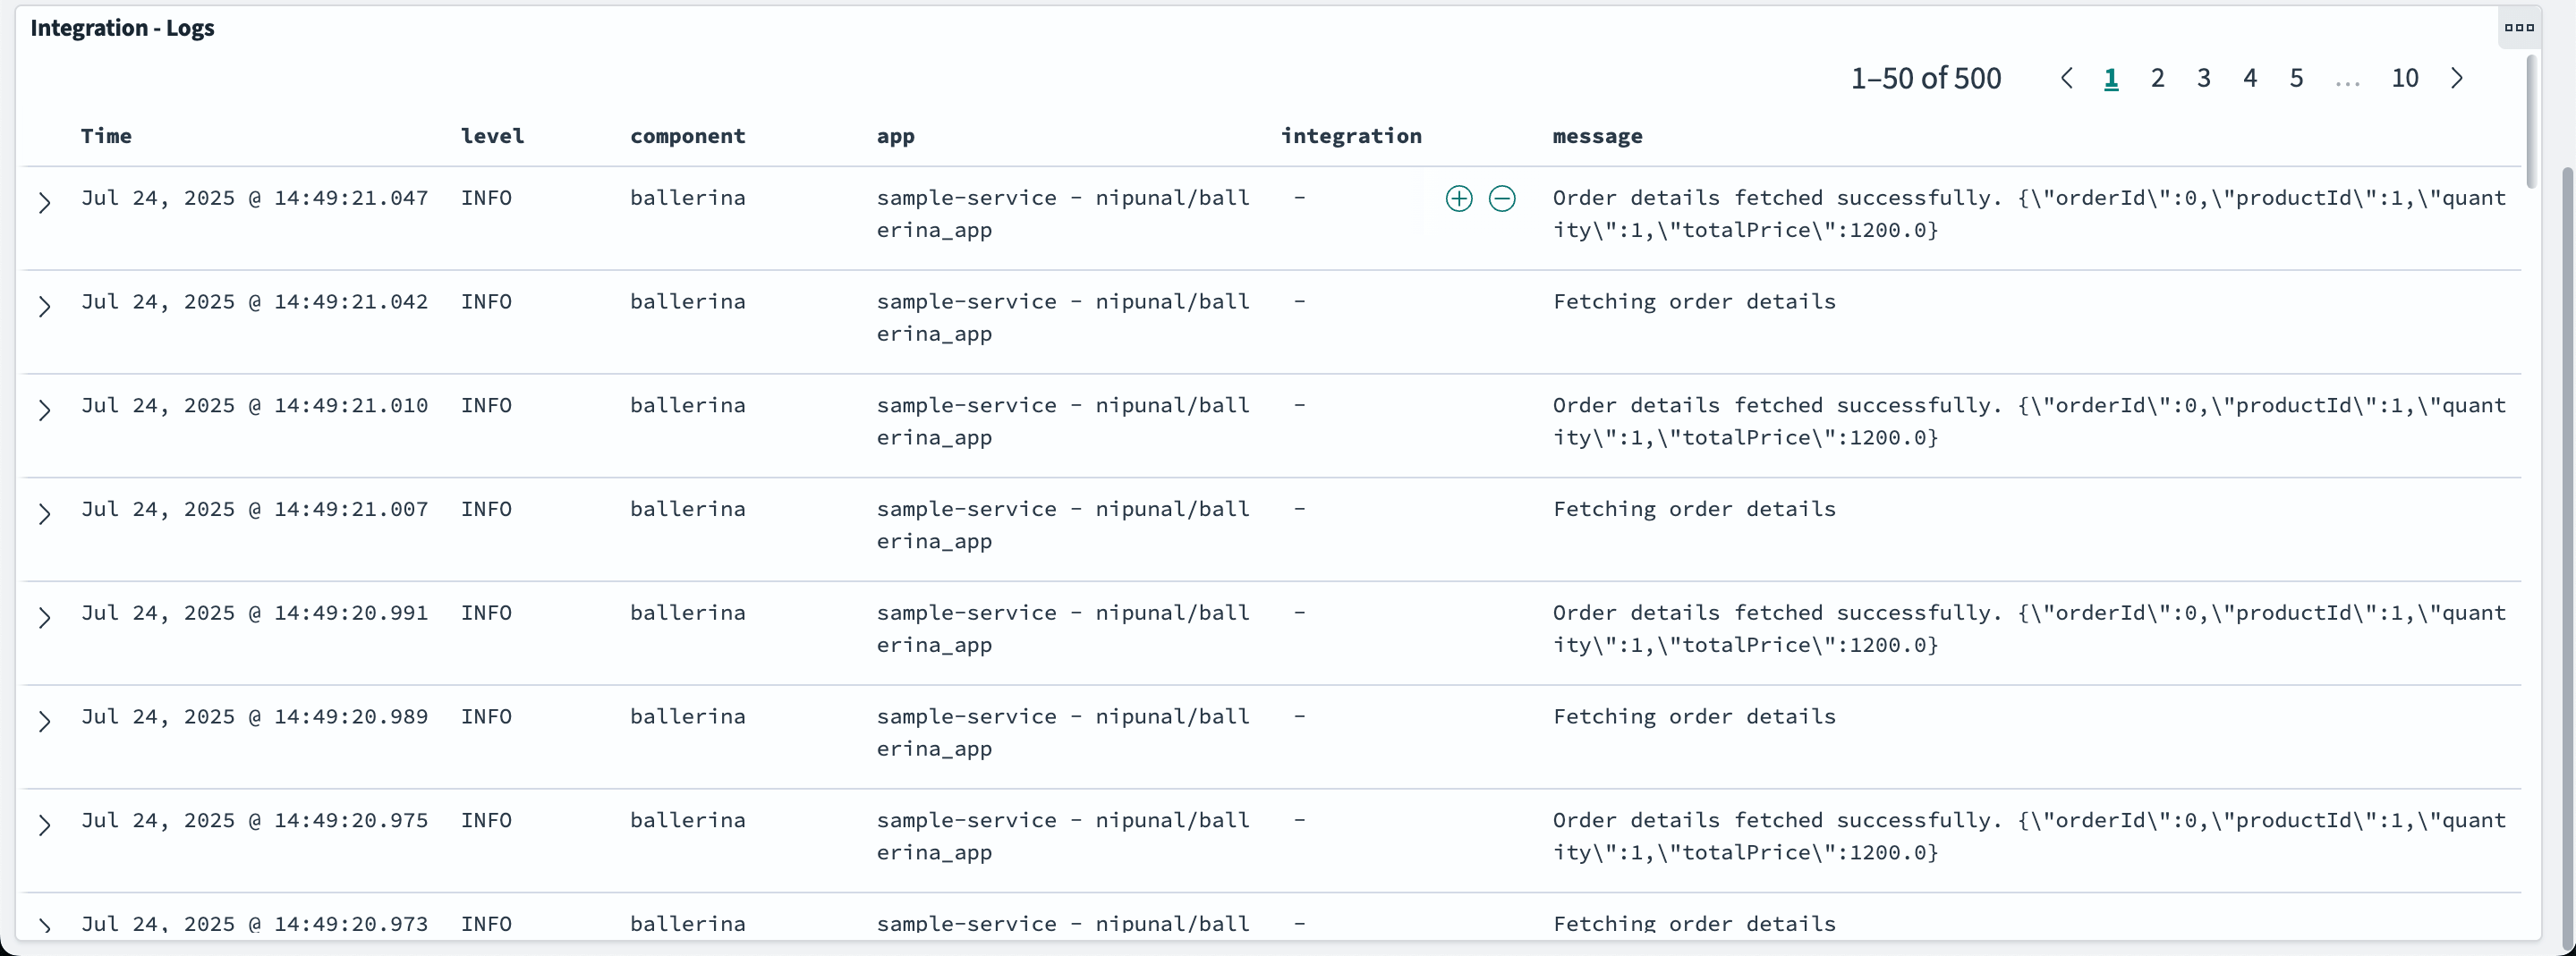Image resolution: width=2576 pixels, height=956 pixels.
Task: Click the pagination ellipsis between 5 and 10
Action: pos(2347,84)
